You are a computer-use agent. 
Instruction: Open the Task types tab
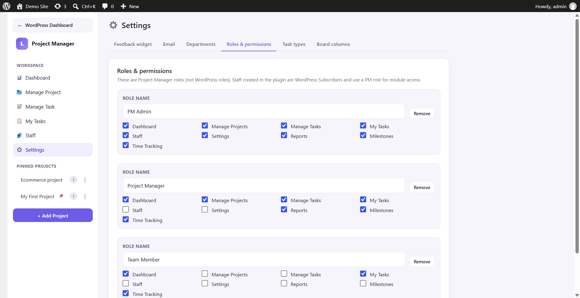[294, 44]
